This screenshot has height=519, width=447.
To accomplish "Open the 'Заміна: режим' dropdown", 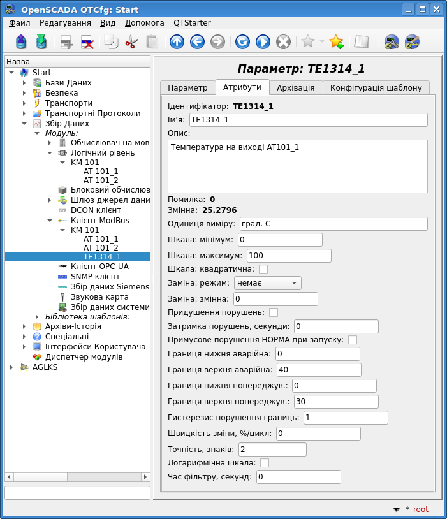I will tap(268, 283).
